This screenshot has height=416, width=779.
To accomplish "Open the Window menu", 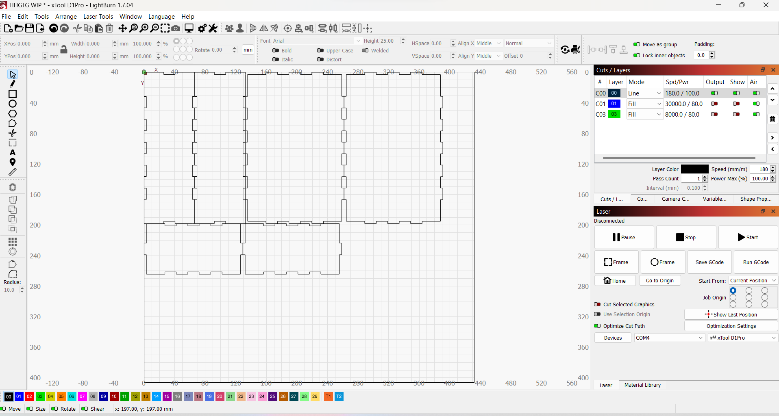I will pyautogui.click(x=131, y=17).
